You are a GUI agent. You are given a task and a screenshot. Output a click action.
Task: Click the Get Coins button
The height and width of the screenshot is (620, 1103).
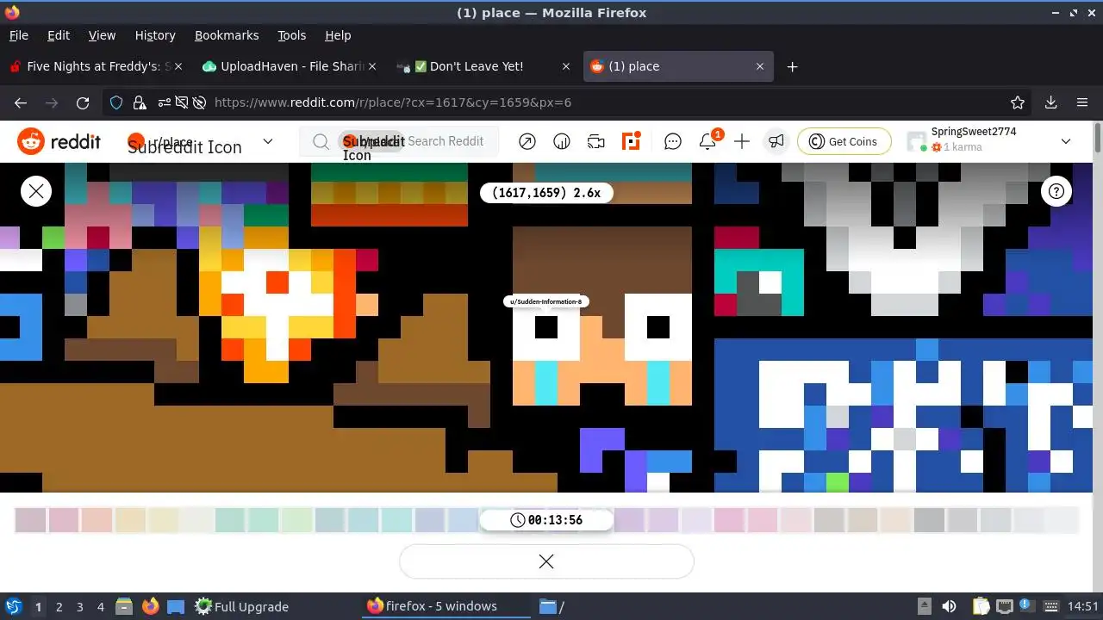pyautogui.click(x=844, y=141)
